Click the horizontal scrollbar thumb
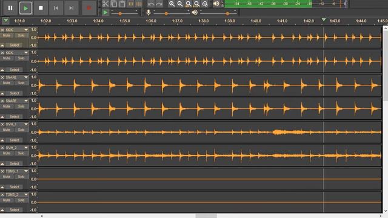Image resolution: width=388 pixels, height=218 pixels. [x=206, y=216]
